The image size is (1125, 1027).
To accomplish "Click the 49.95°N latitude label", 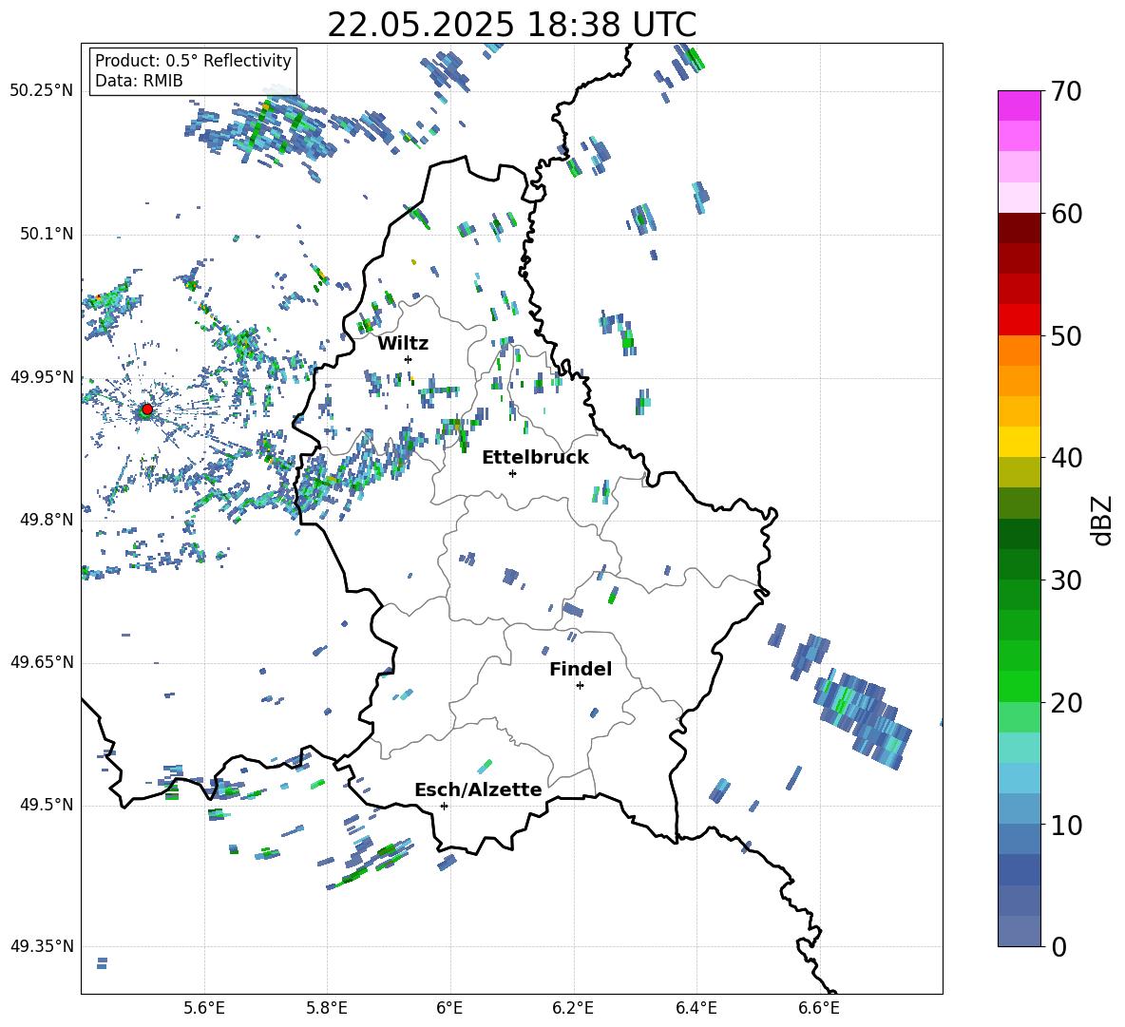I will pos(42,378).
